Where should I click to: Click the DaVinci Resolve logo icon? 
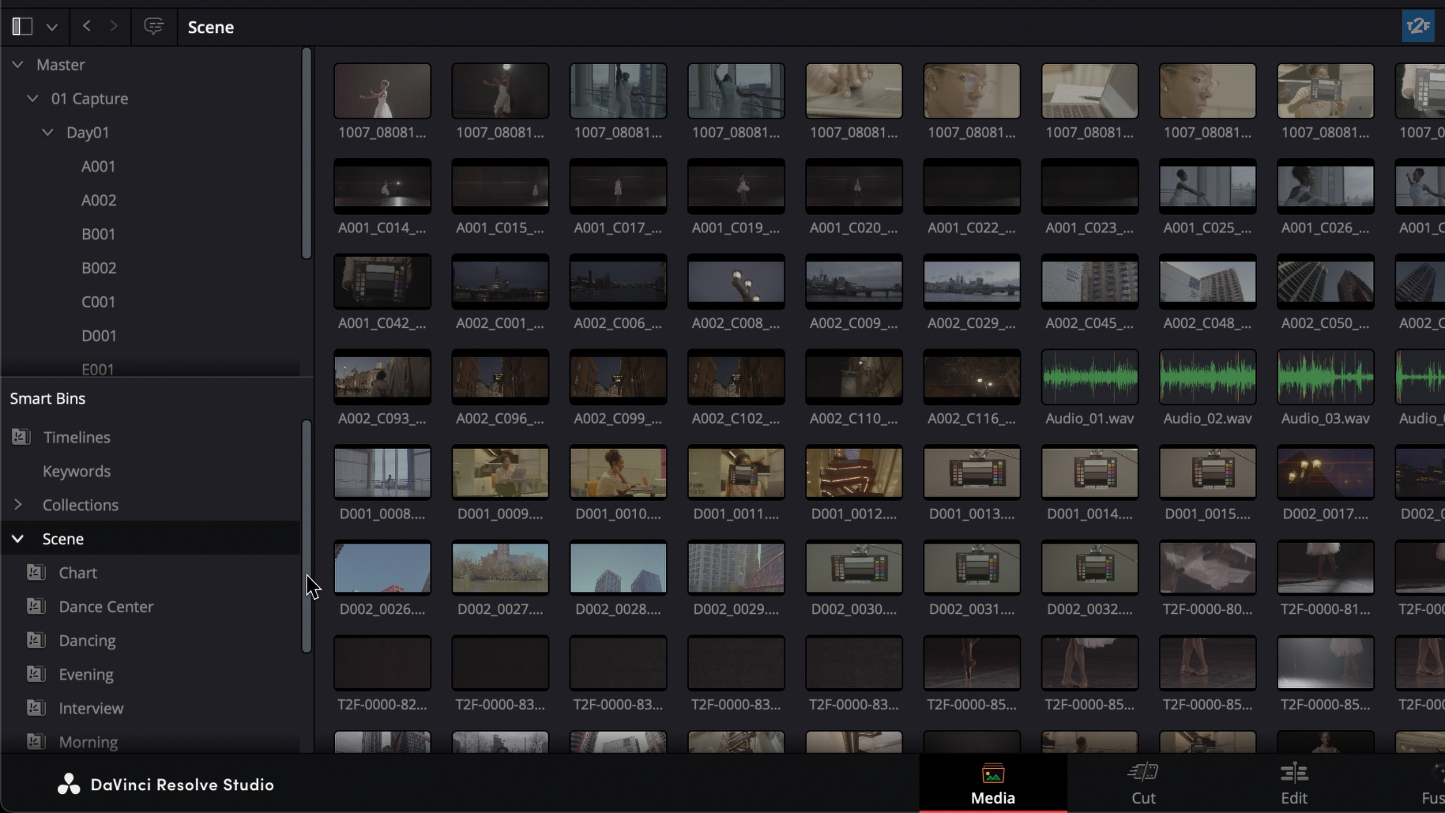[69, 784]
